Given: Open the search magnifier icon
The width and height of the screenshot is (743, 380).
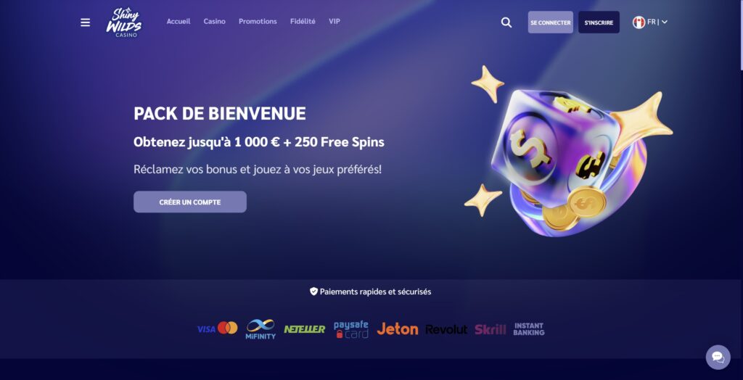Looking at the screenshot, I should click(x=506, y=22).
